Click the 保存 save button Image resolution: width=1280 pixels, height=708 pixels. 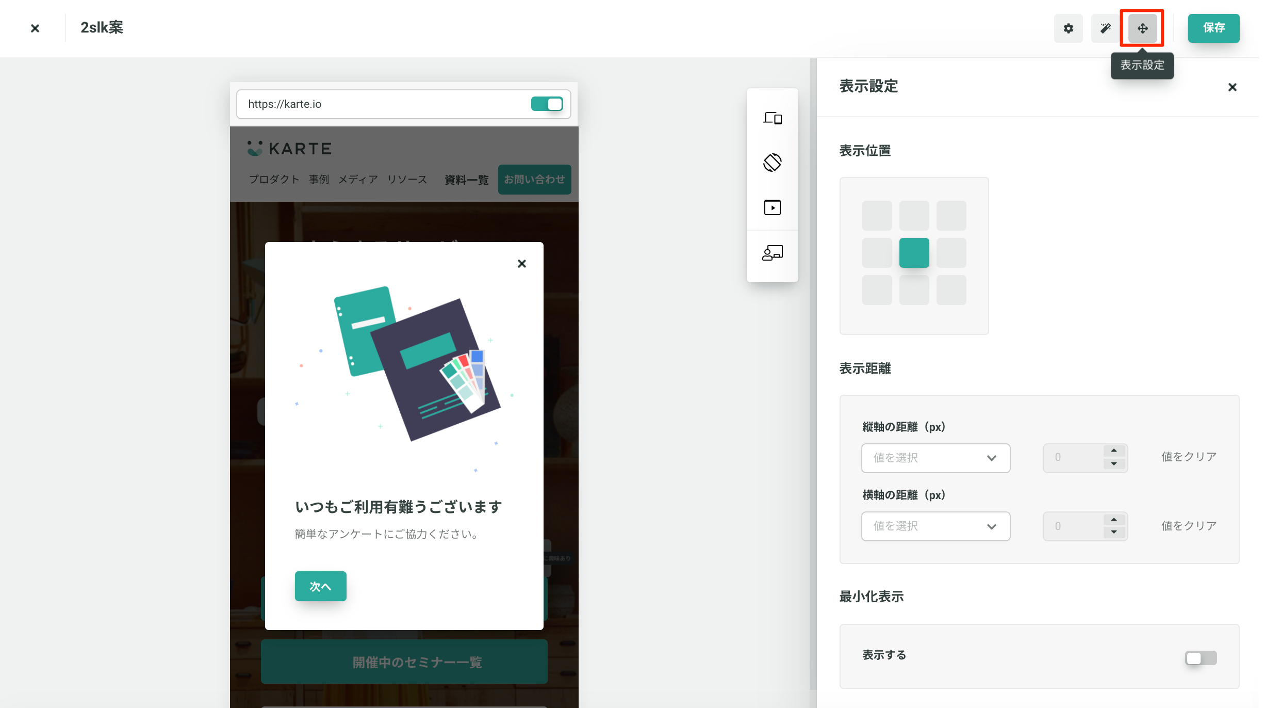tap(1213, 28)
